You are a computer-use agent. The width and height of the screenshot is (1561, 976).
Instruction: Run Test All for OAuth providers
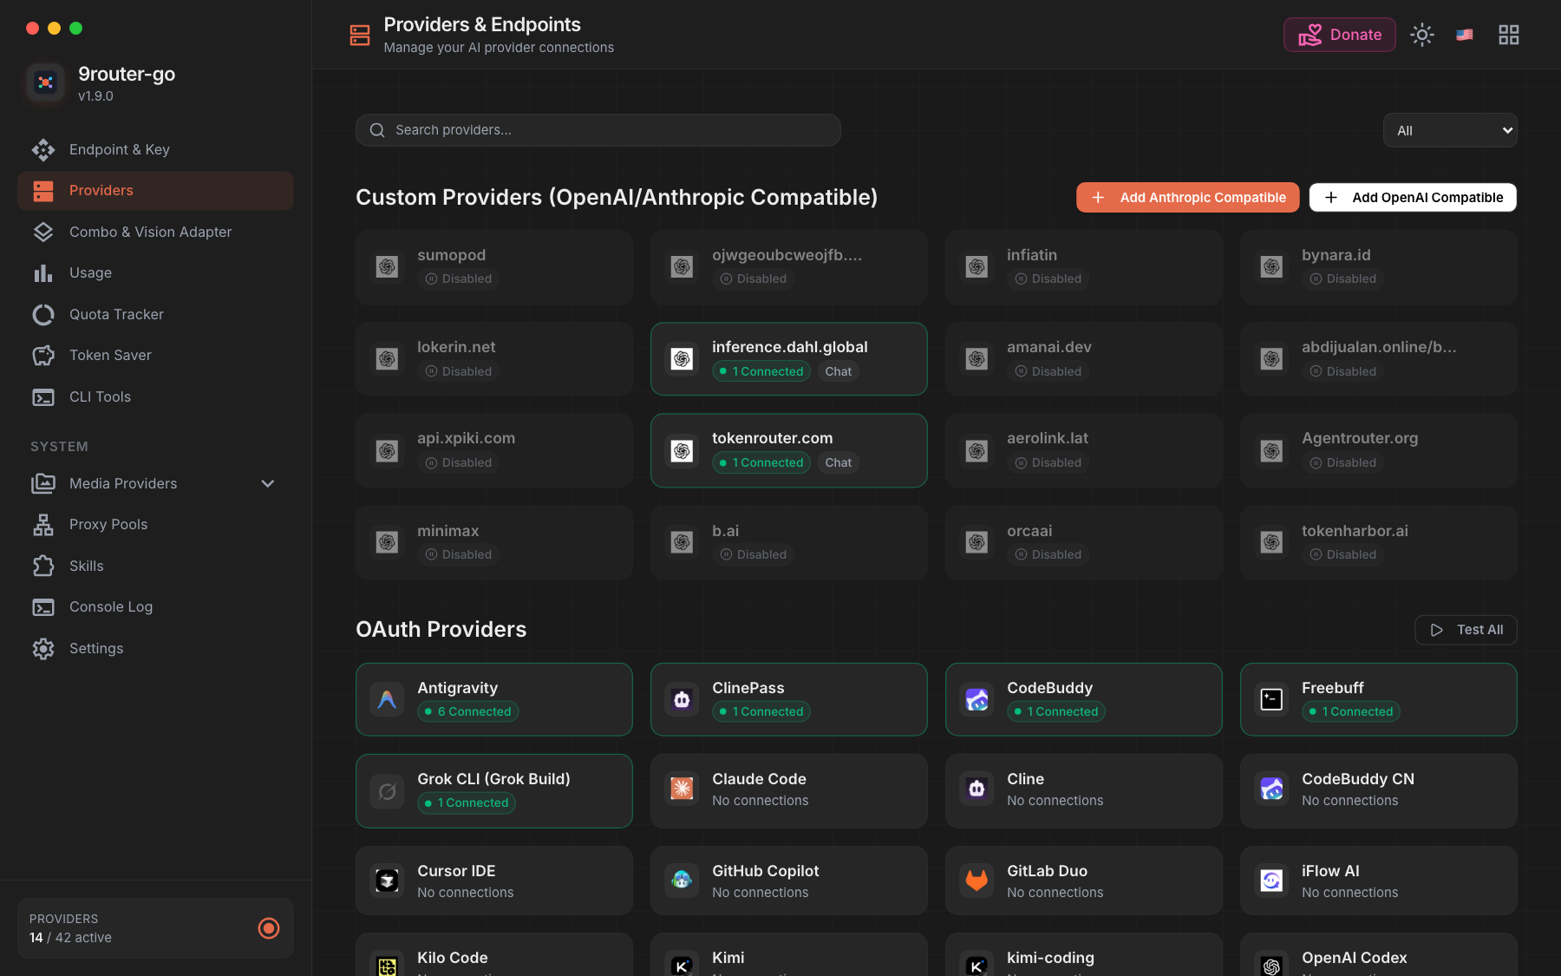point(1466,630)
